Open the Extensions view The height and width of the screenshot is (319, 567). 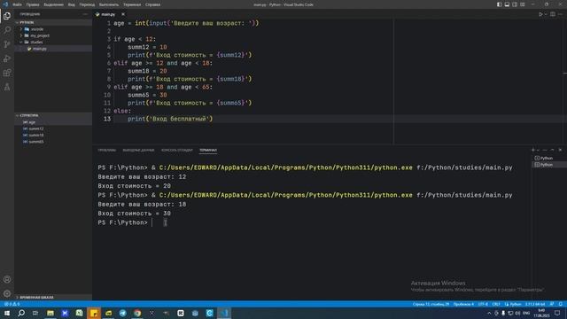coord(7,73)
